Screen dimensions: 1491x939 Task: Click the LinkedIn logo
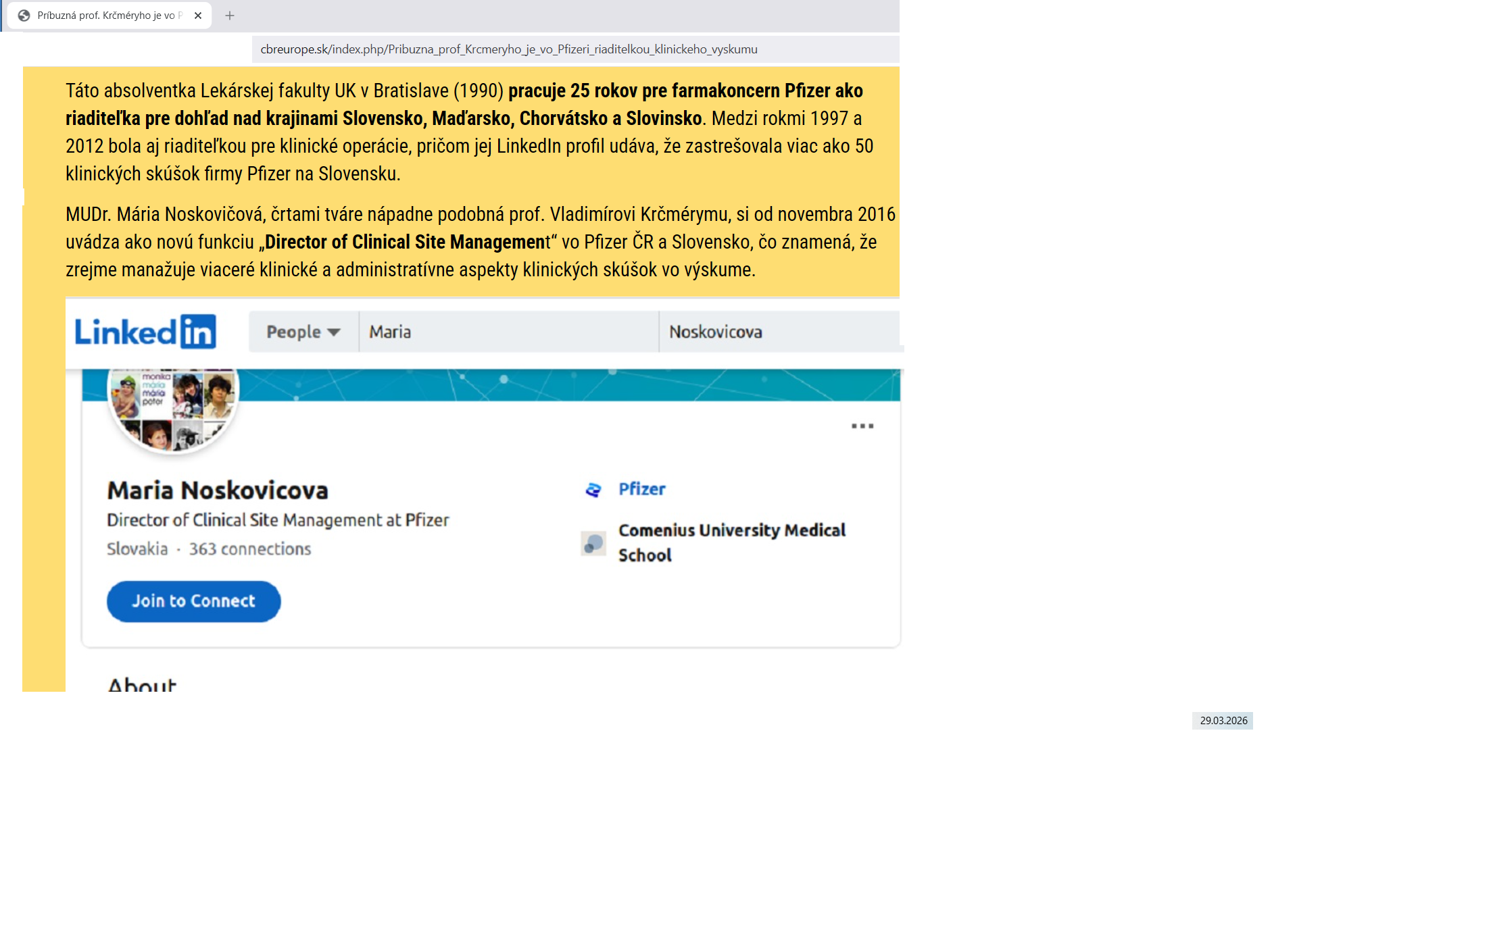pyautogui.click(x=145, y=332)
